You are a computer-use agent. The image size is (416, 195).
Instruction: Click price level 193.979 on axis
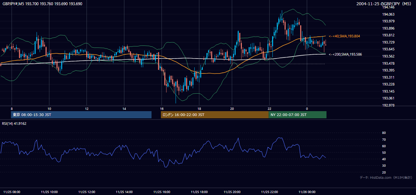click(388, 21)
